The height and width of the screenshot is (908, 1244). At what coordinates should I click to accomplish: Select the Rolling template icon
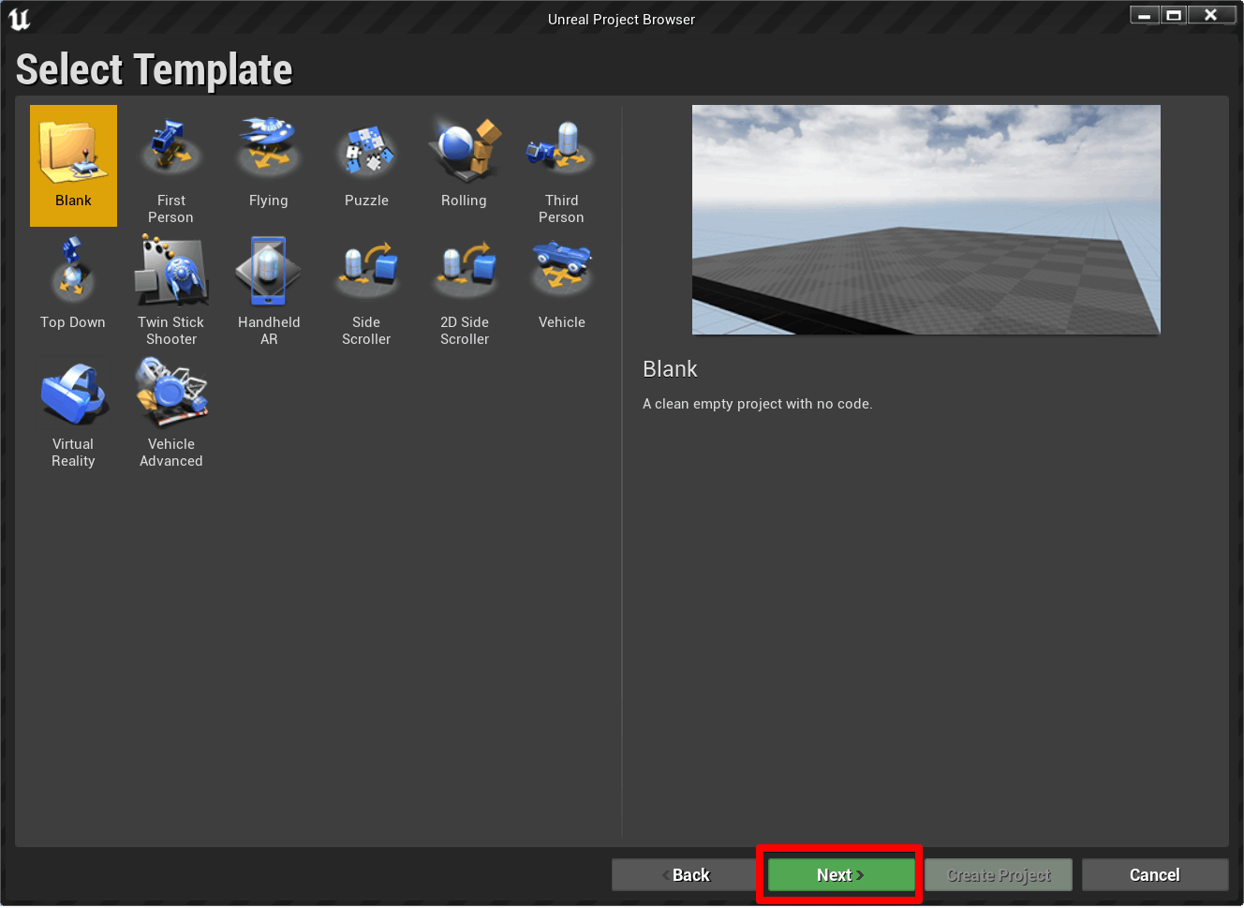[464, 145]
